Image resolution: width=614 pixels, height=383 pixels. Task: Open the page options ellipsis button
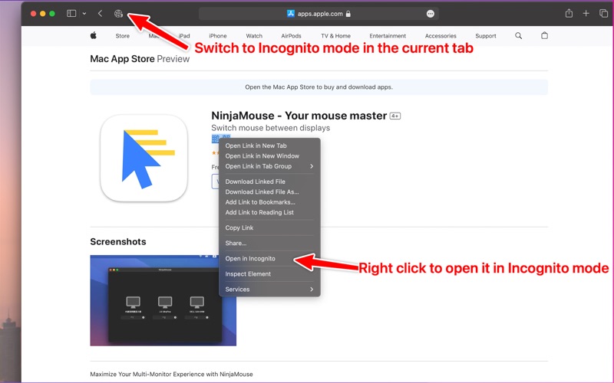[x=431, y=14]
